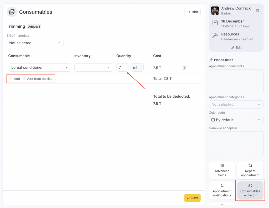Toggle the By default color checkbox
Image resolution: width=269 pixels, height=208 pixels.
pos(213,120)
